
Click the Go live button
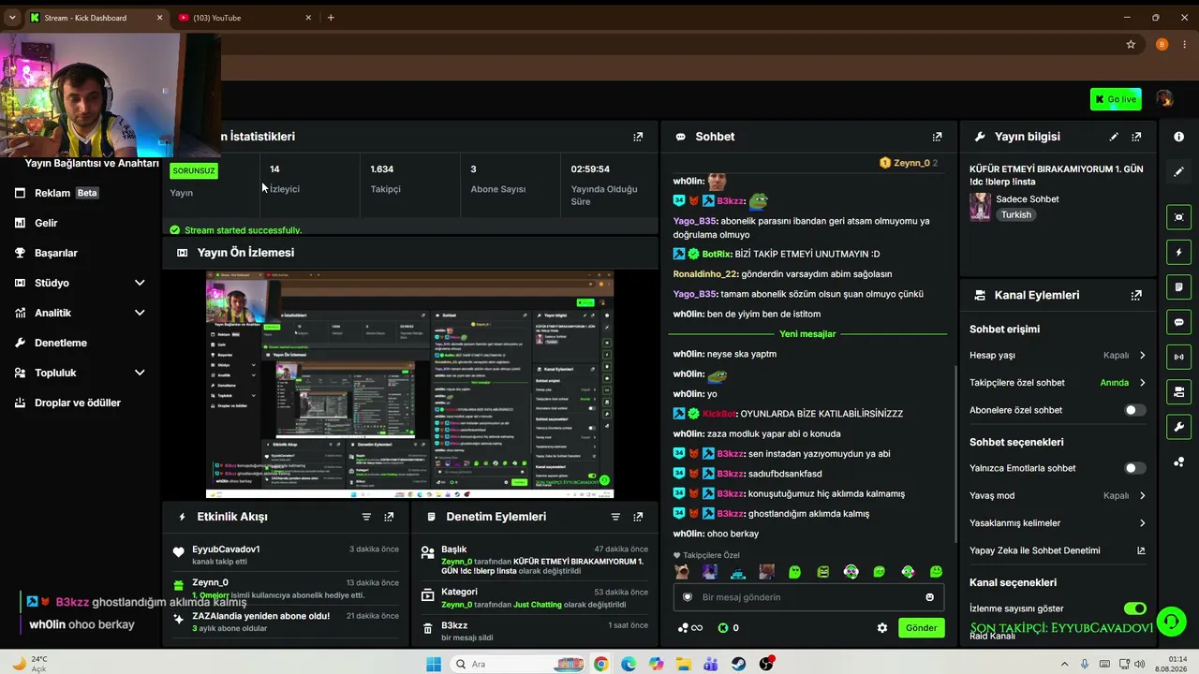tap(1116, 99)
